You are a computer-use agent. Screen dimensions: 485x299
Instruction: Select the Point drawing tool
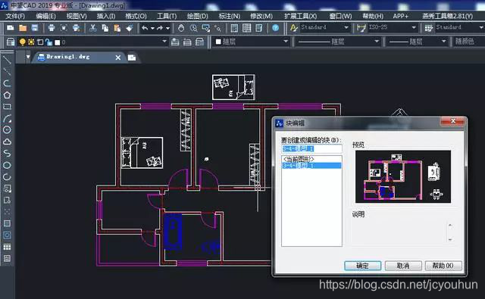pyautogui.click(x=7, y=212)
